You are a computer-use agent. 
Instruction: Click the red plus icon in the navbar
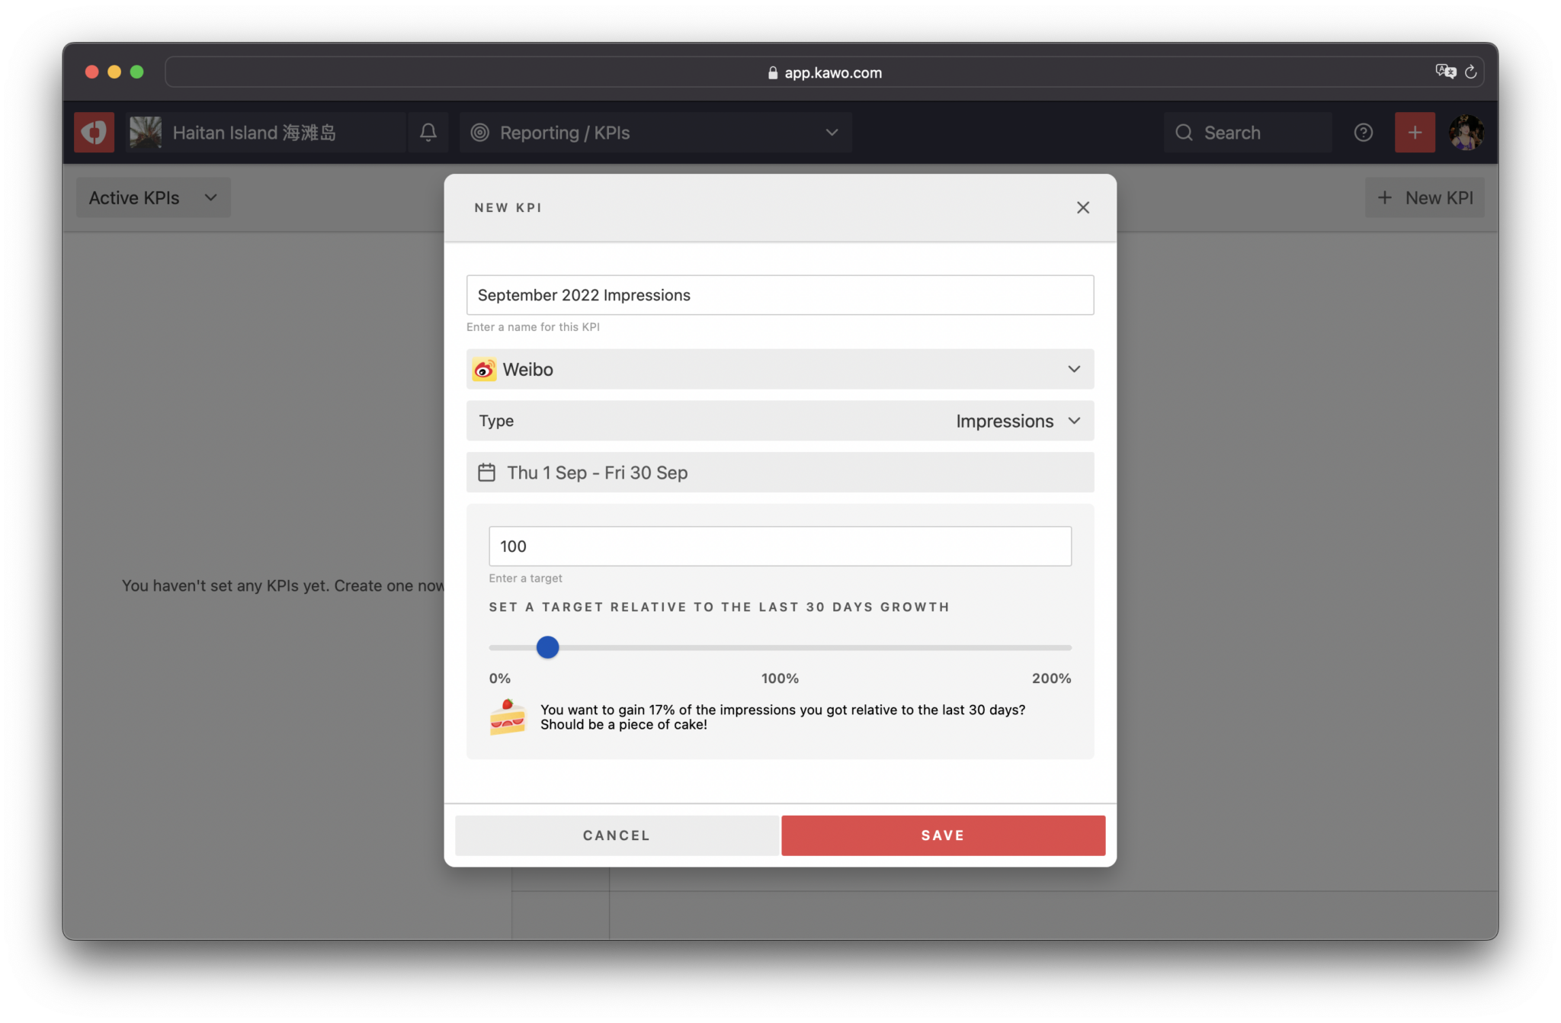click(x=1415, y=132)
